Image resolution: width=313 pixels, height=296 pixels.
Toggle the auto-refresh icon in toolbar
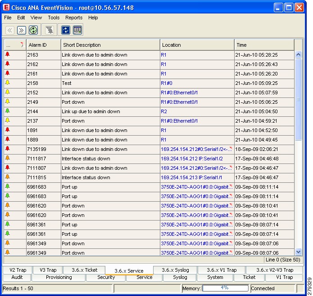(x=66, y=30)
